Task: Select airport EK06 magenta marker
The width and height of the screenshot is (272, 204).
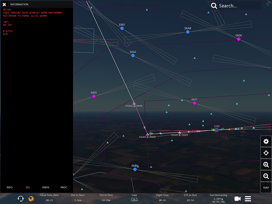Action: [239, 39]
